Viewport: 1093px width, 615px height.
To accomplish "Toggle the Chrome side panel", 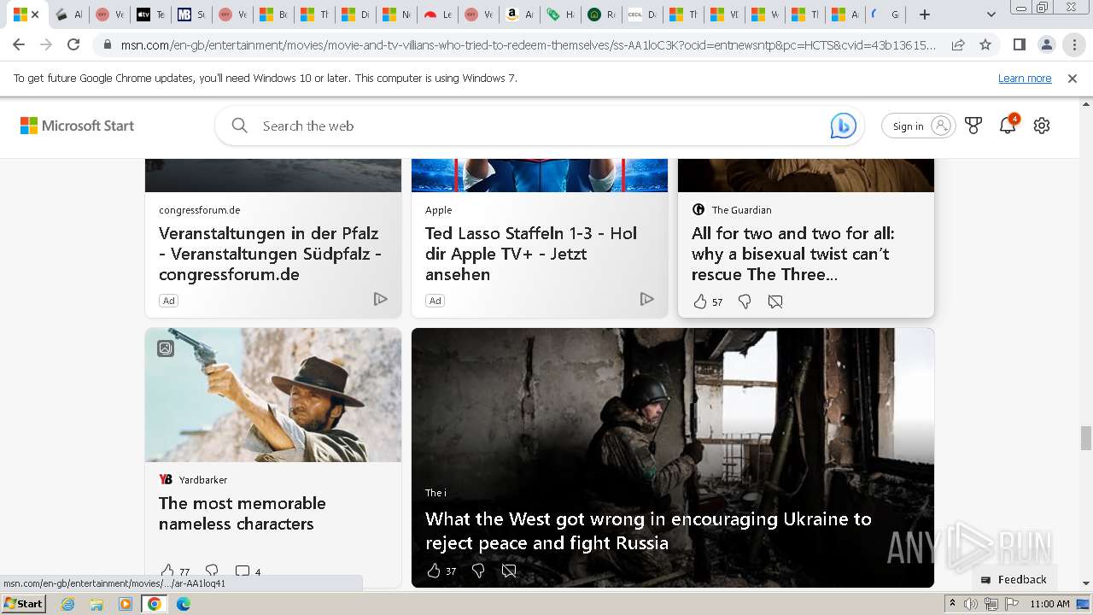I will click(1019, 44).
